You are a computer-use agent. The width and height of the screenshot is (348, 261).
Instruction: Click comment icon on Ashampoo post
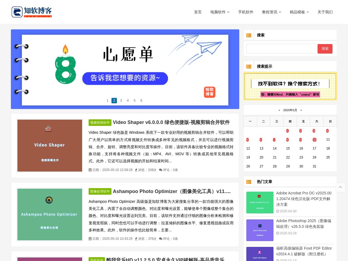[x=161, y=239]
